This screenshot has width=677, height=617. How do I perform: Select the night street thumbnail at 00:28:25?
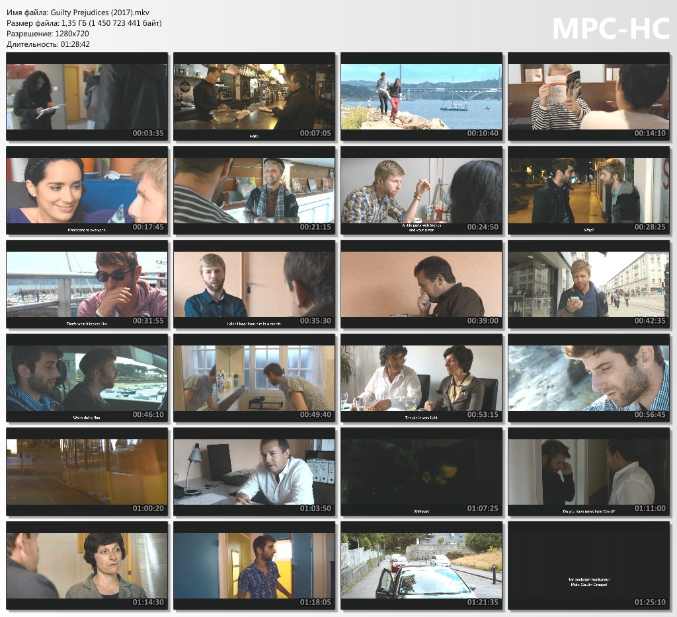(588, 190)
